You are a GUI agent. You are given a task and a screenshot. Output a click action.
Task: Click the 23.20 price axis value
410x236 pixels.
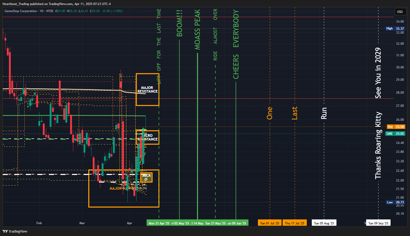(400, 161)
